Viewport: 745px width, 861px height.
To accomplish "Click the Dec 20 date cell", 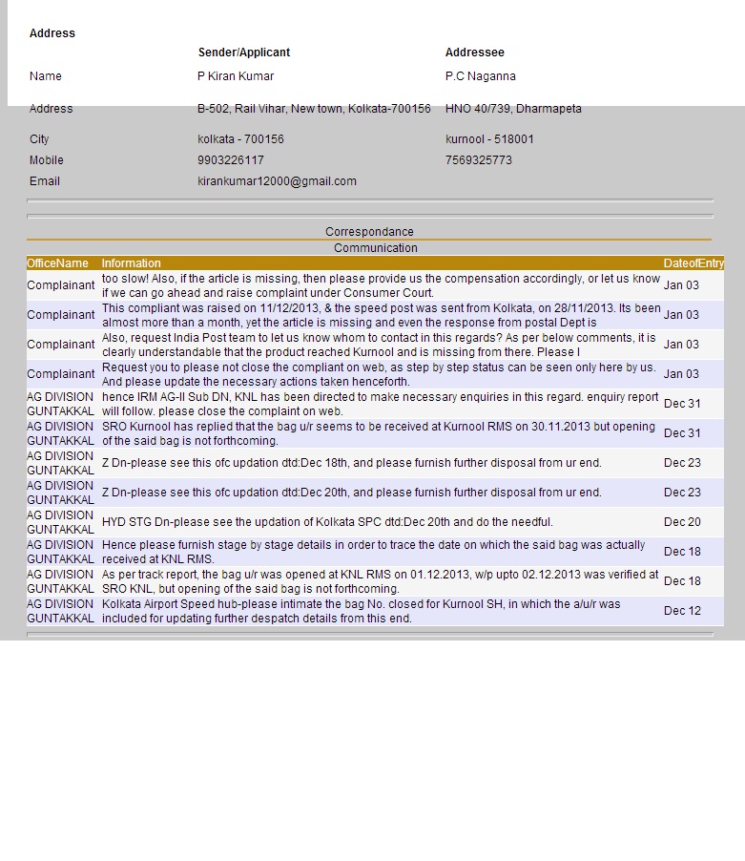I will [682, 521].
